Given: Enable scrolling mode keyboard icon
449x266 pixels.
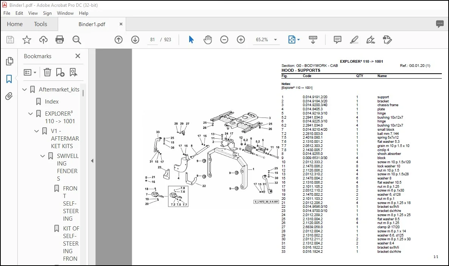Looking at the screenshot, I should pyautogui.click(x=313, y=40).
